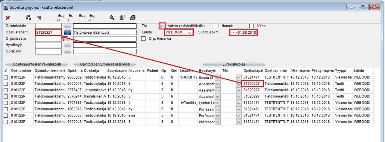Screen dimensions: 385x142
Task: Click cell '1=Tenttikirj' in Lisätieto column
Action: click(x=188, y=103)
